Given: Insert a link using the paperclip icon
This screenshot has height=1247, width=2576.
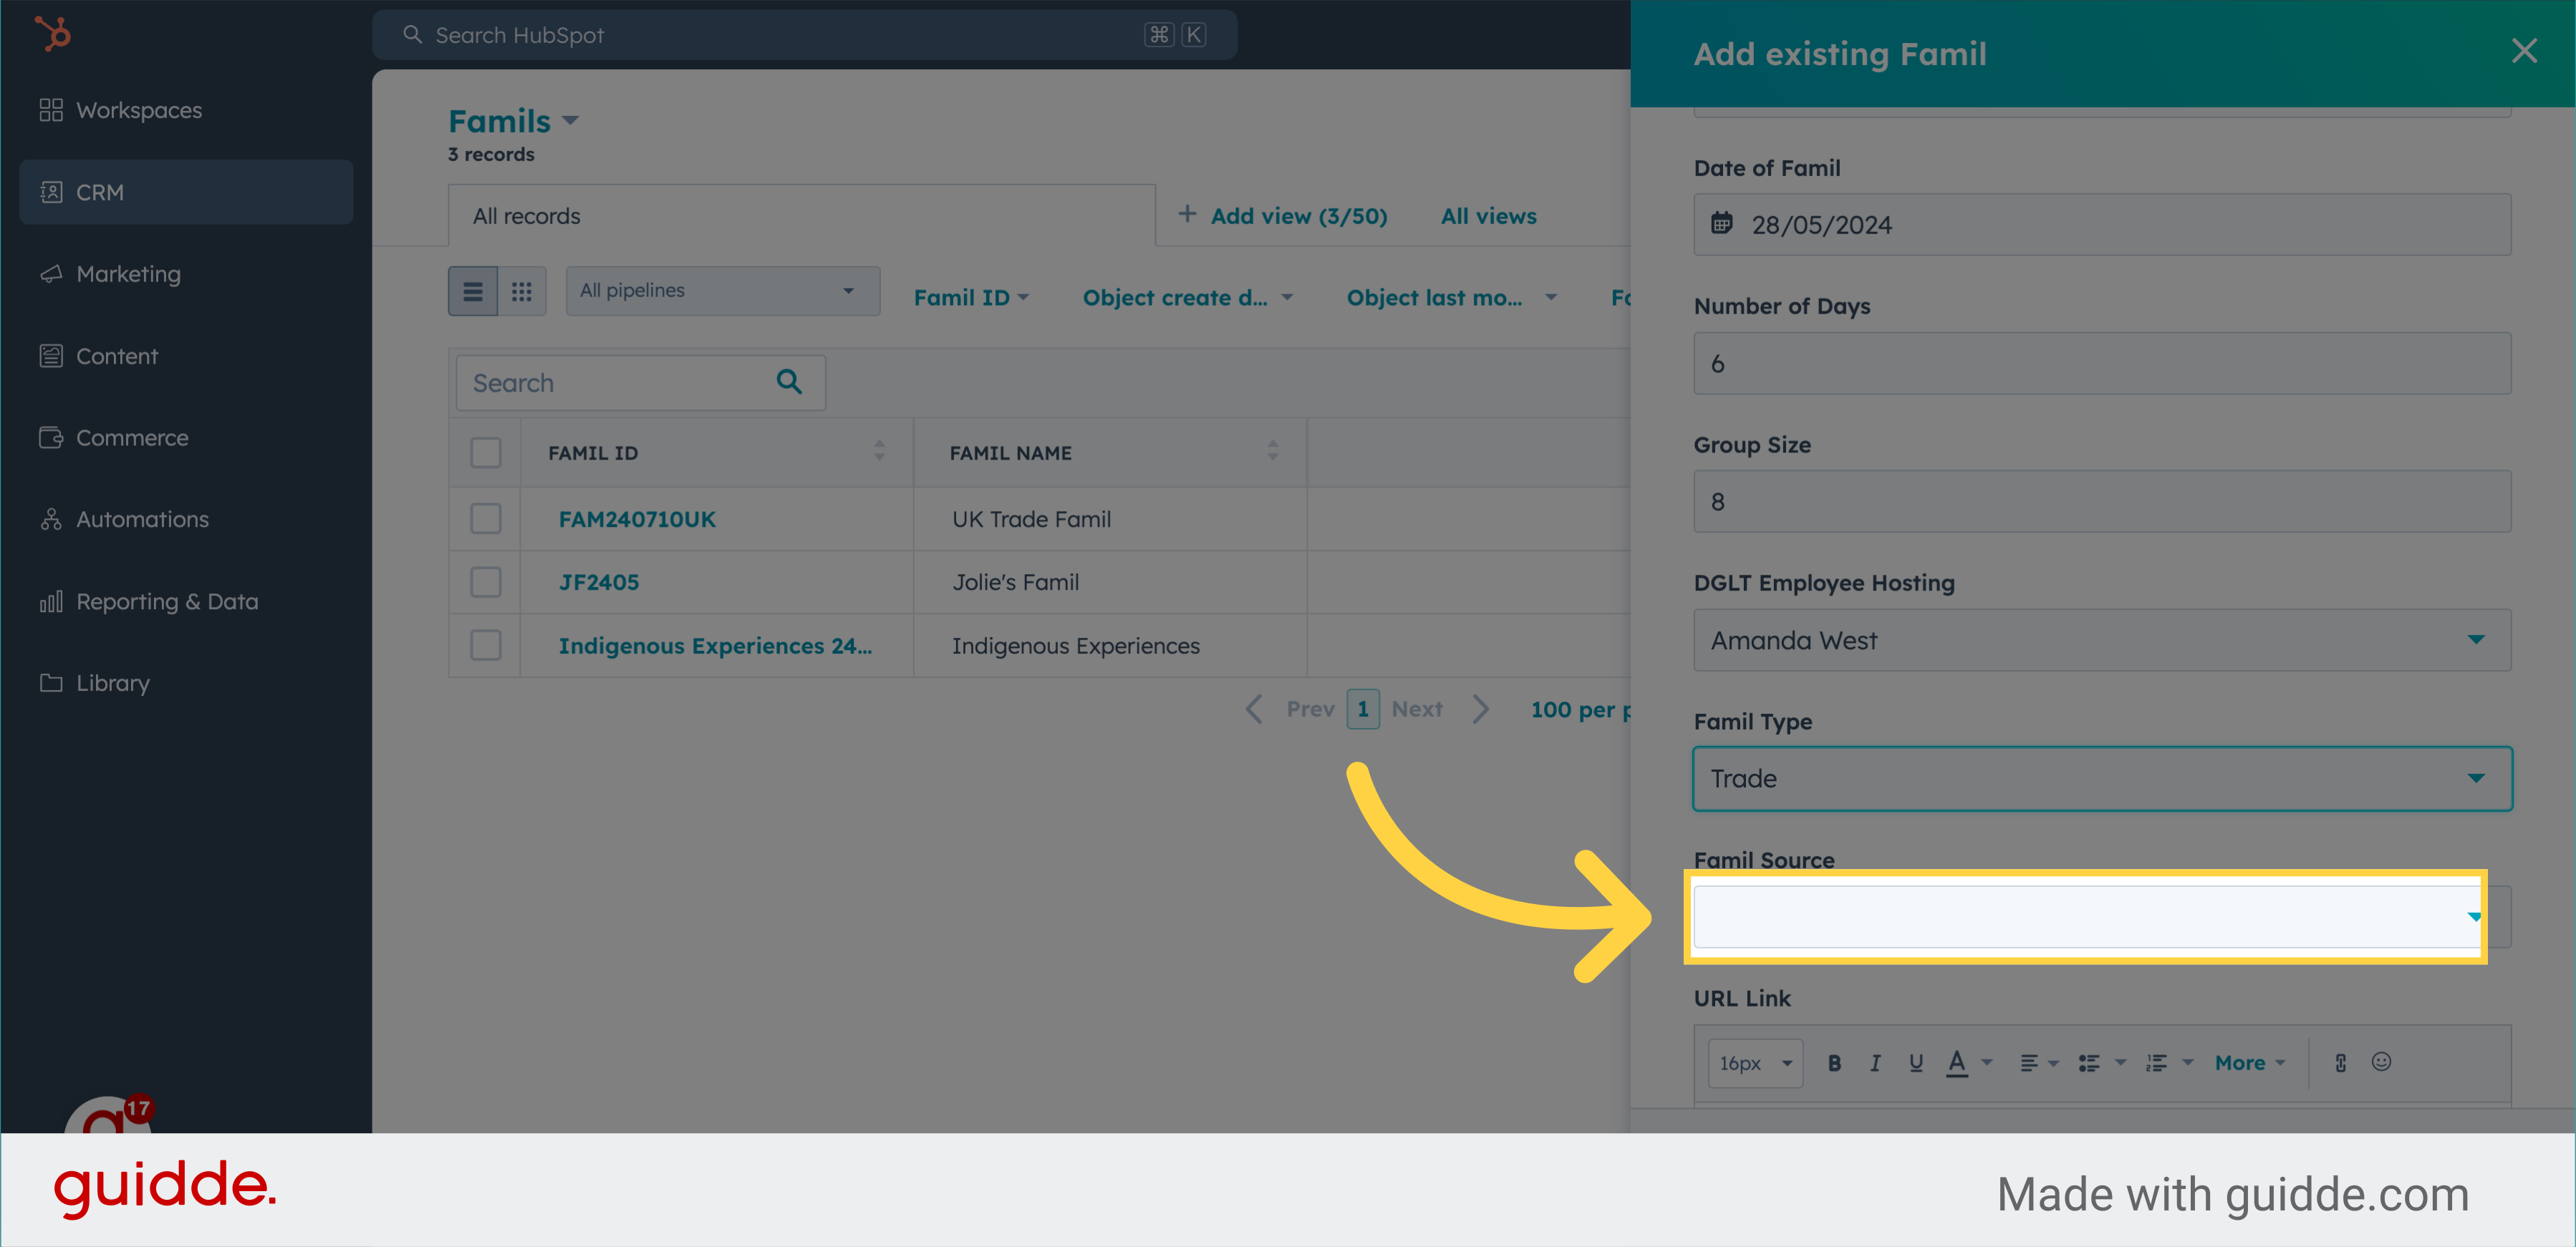Looking at the screenshot, I should click(2340, 1062).
